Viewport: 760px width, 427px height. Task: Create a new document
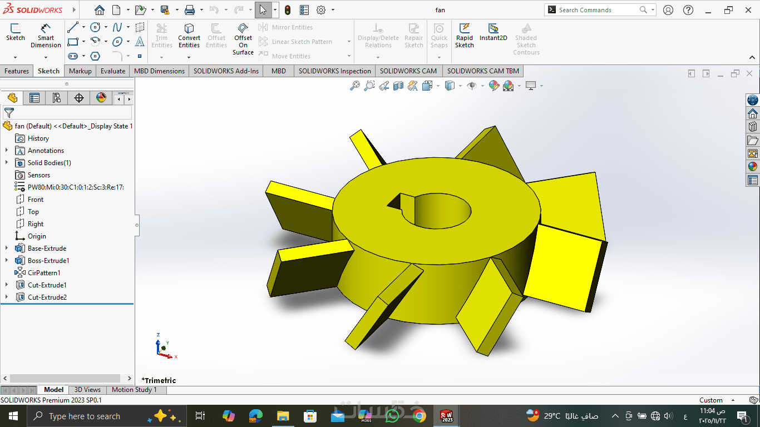(x=116, y=10)
